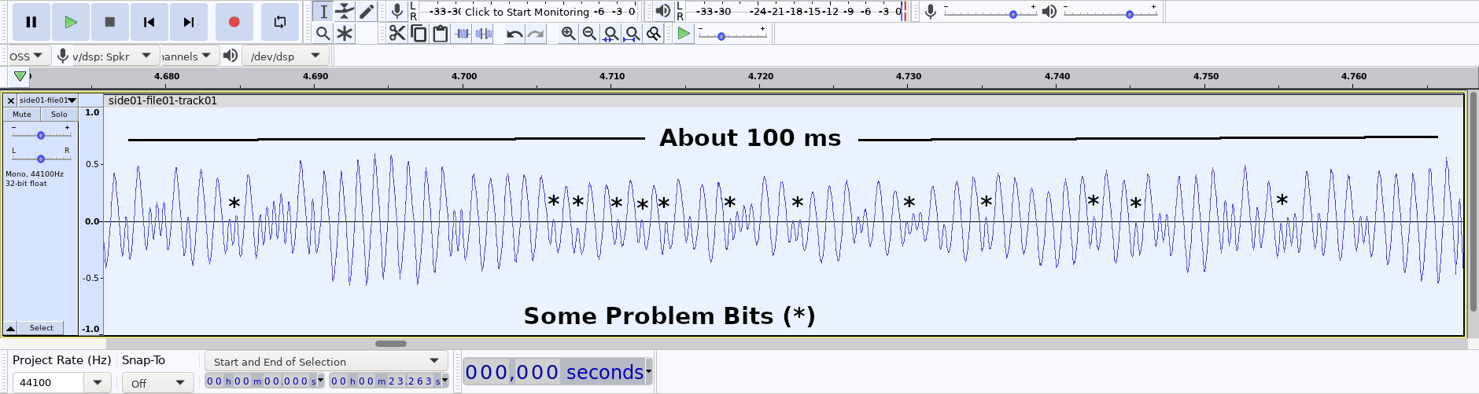Click the Zoom Toggle icon

click(653, 33)
